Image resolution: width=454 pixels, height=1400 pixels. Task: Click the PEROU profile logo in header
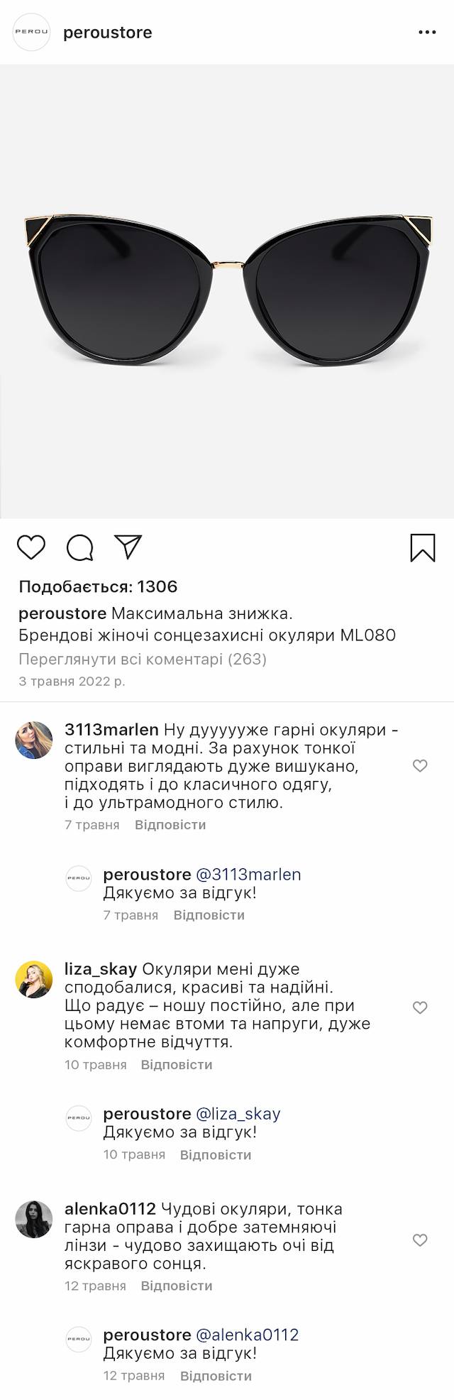(32, 33)
